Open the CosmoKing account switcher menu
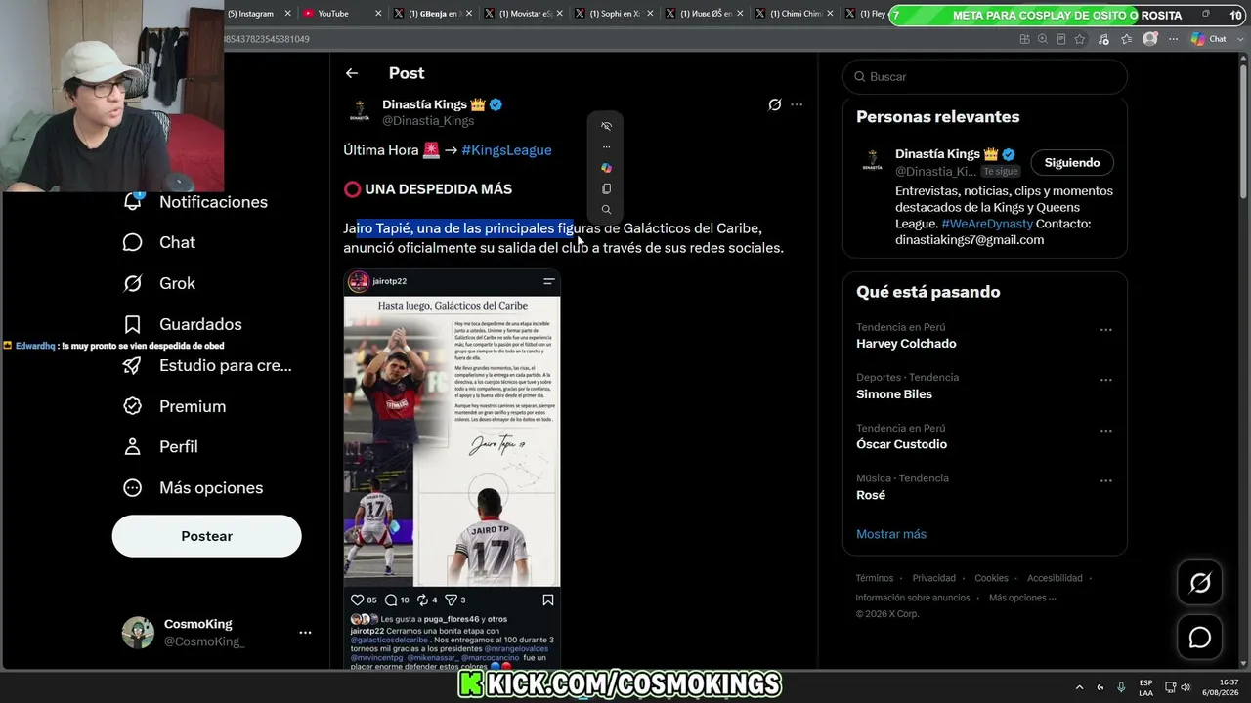This screenshot has width=1251, height=703. [x=305, y=633]
